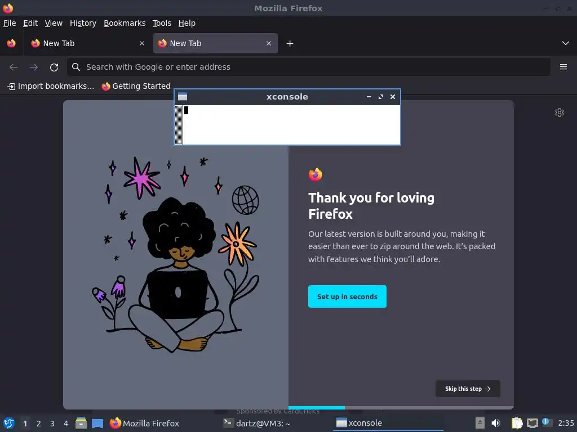Switch to workspace 4

(66, 424)
